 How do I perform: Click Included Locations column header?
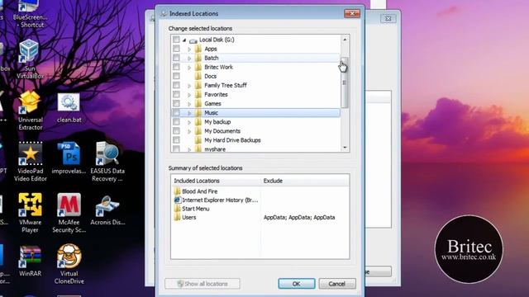[216, 181]
